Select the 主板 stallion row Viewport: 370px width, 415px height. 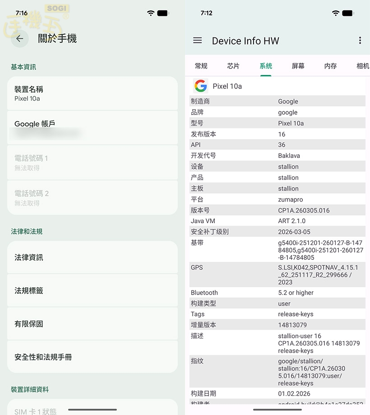tap(277, 188)
